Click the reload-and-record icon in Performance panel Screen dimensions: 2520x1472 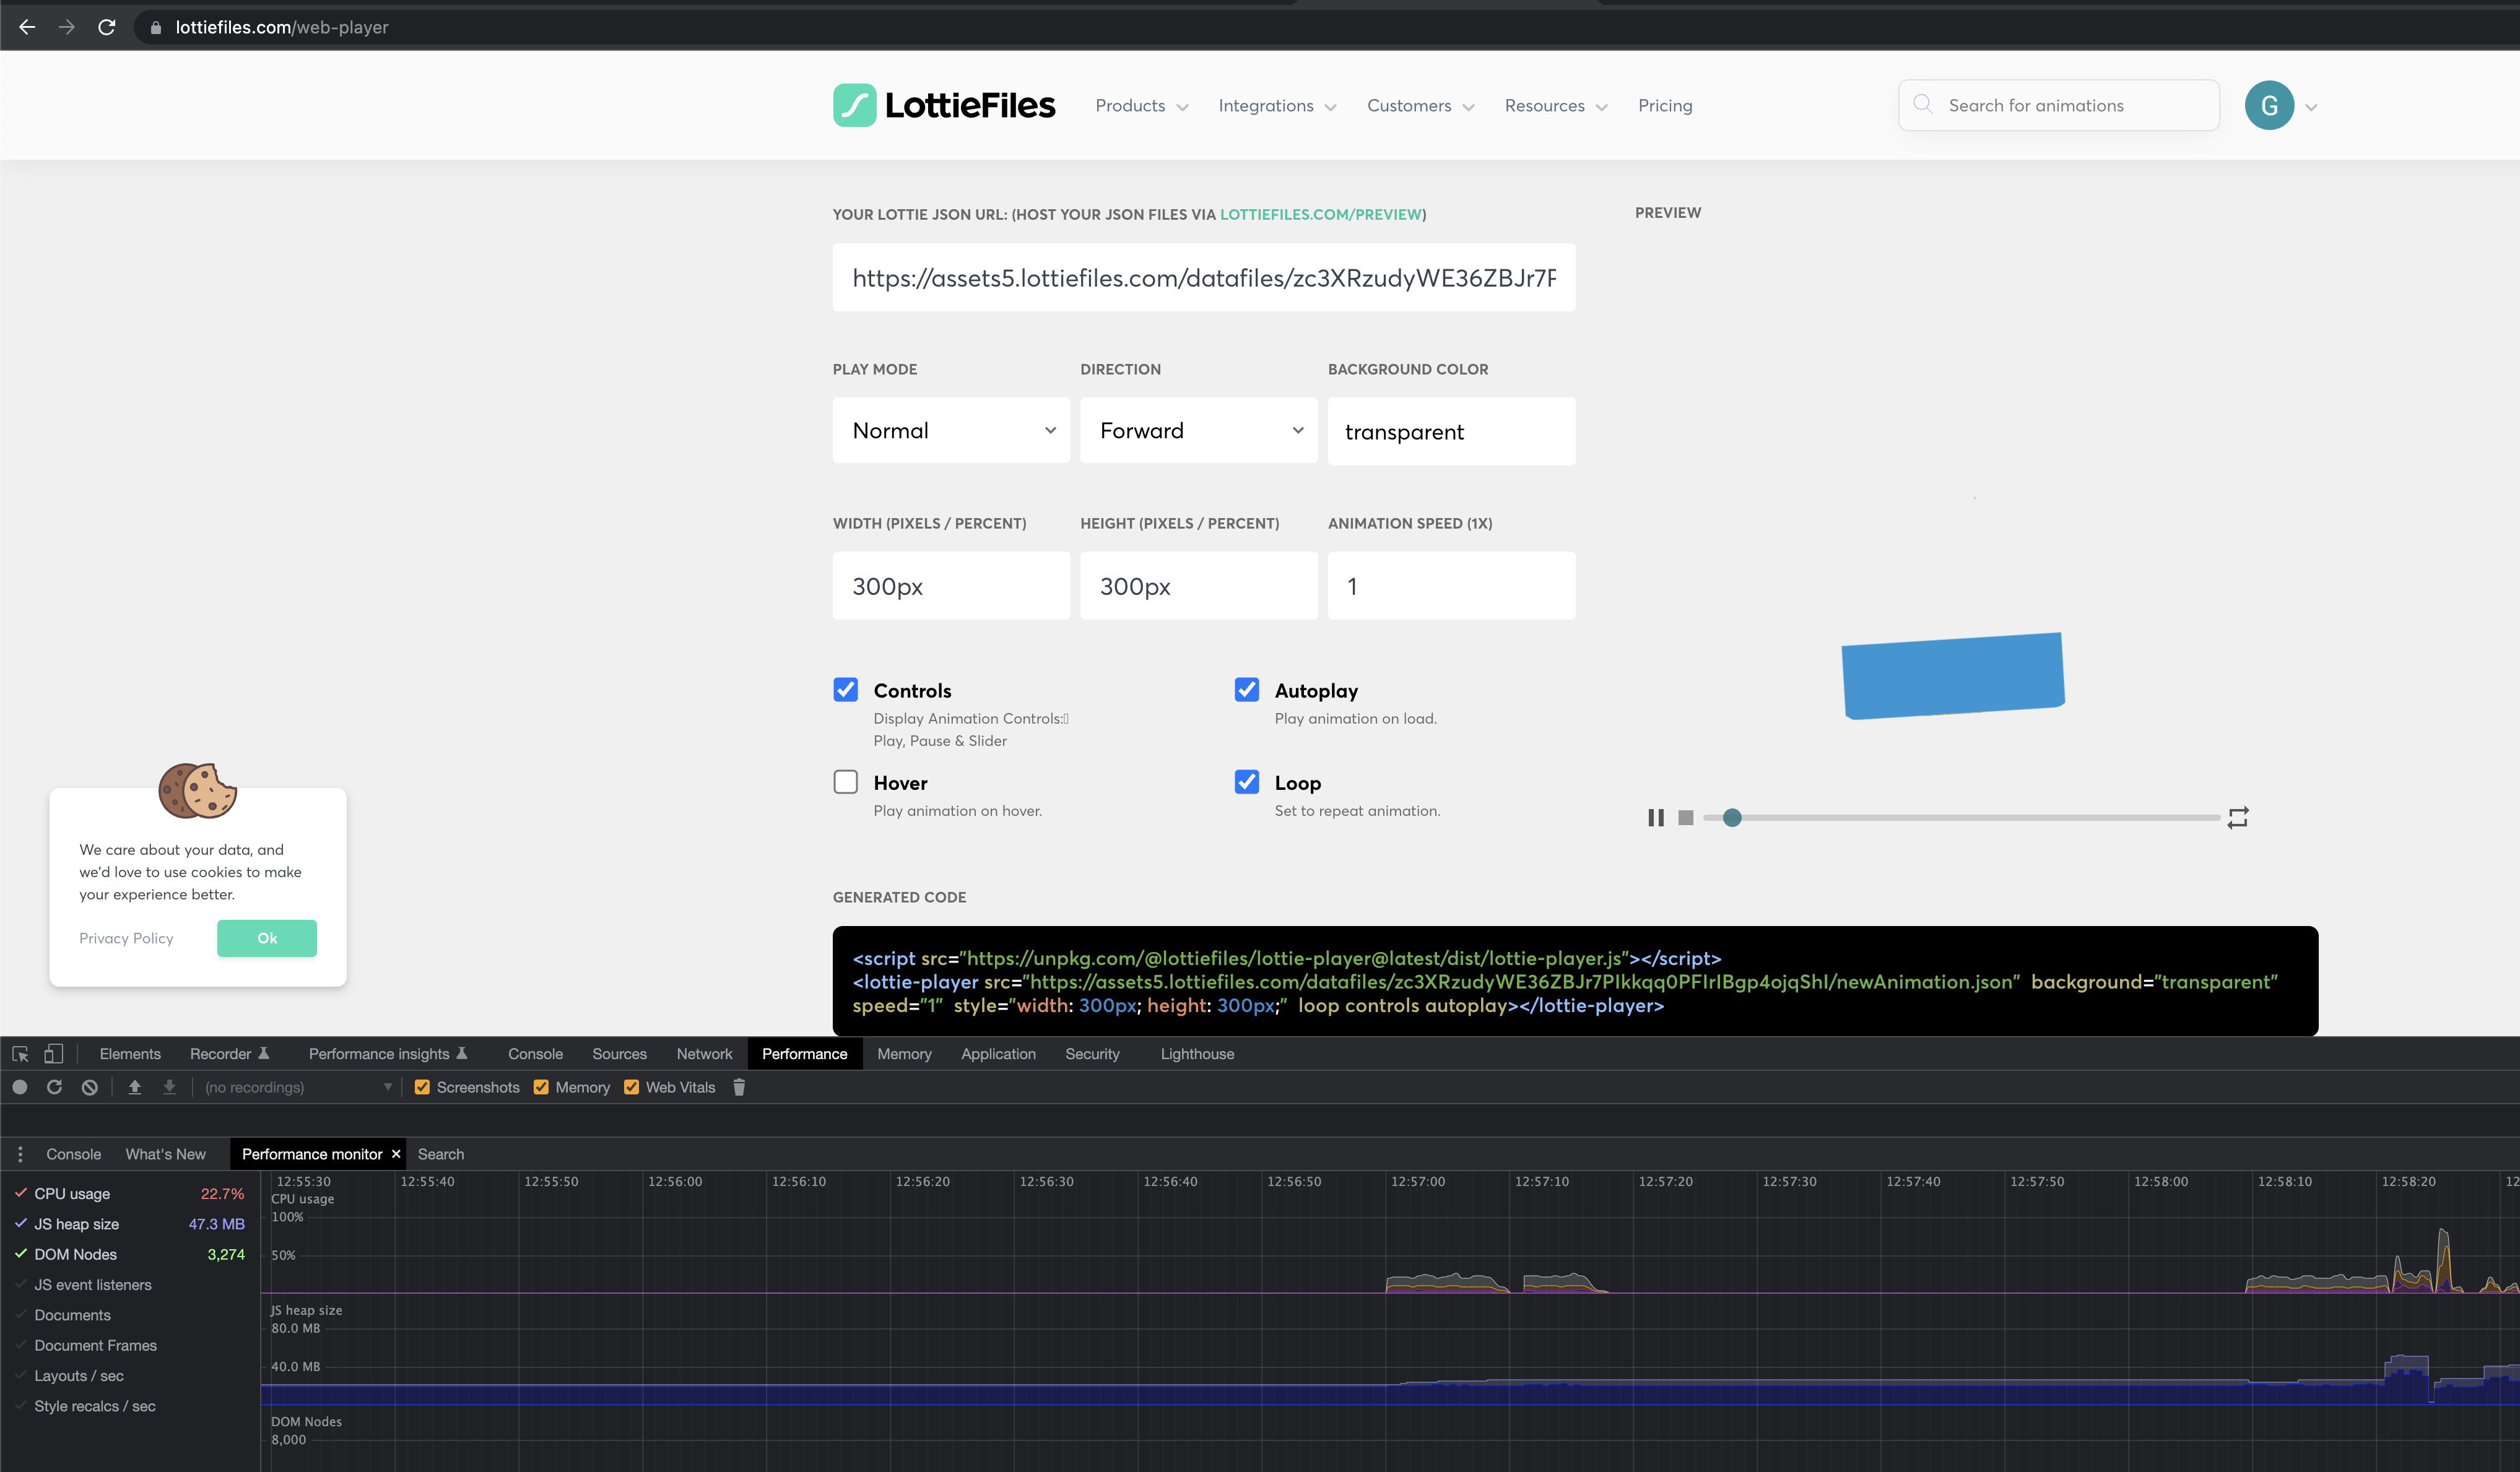(x=54, y=1087)
